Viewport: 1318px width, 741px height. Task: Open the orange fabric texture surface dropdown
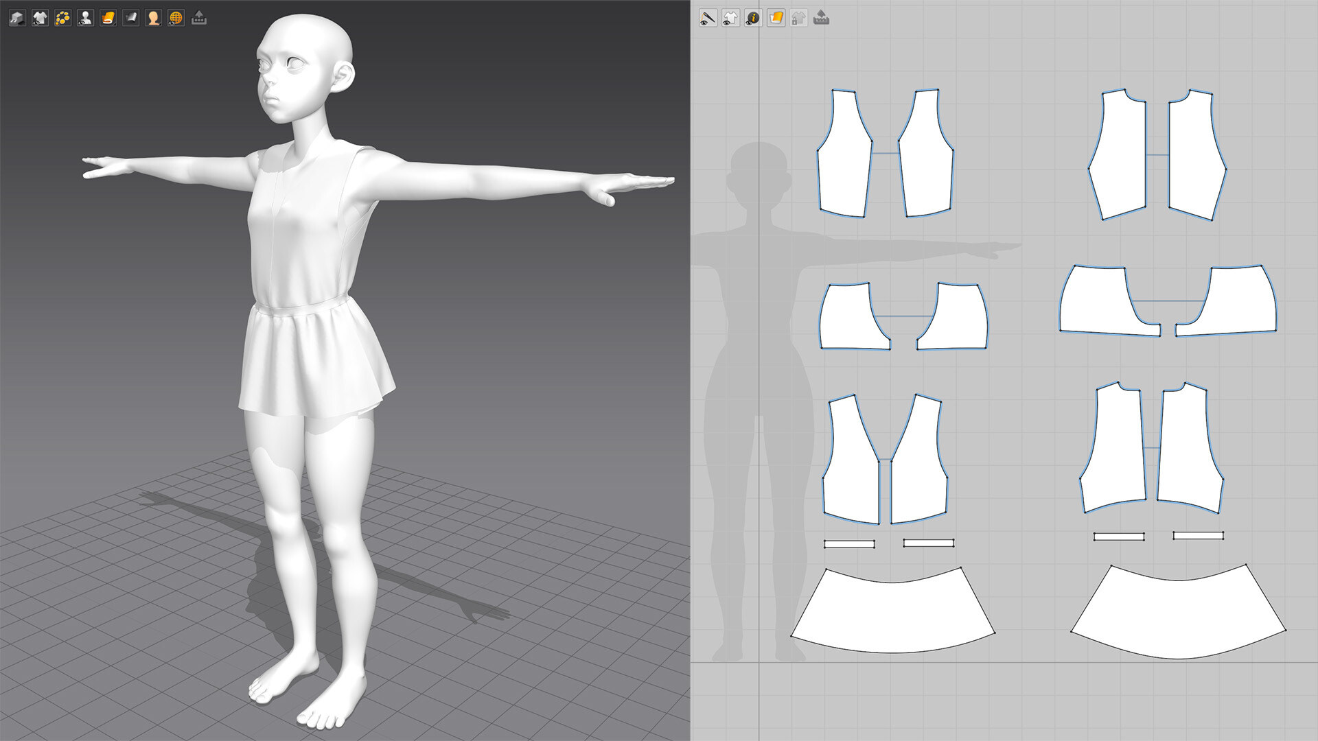point(108,18)
